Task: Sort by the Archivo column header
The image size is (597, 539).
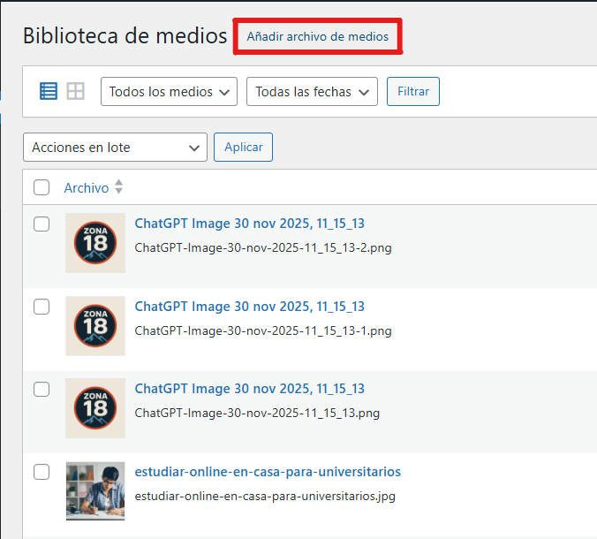Action: [87, 187]
